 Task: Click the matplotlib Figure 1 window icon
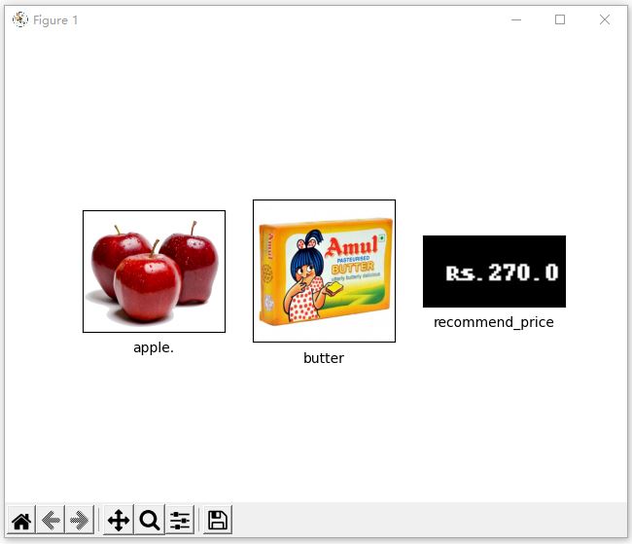click(20, 19)
